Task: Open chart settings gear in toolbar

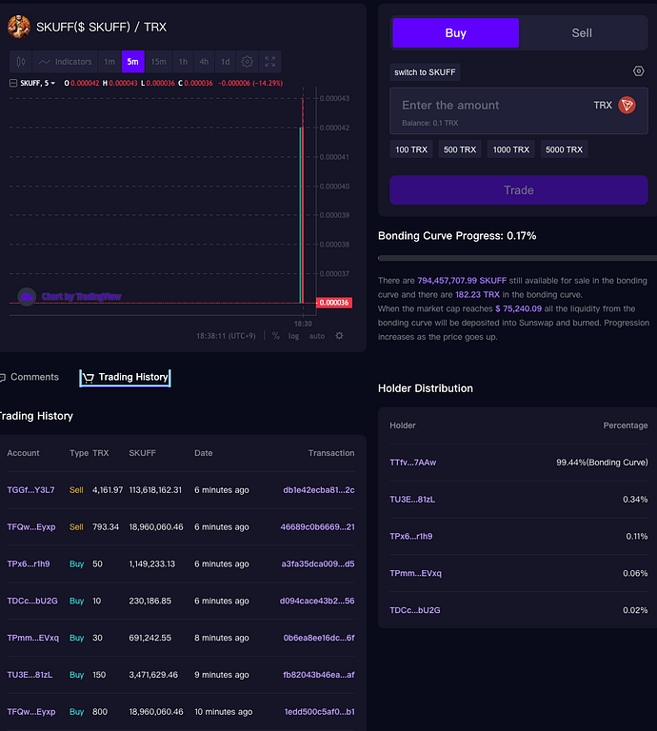Action: [248, 62]
